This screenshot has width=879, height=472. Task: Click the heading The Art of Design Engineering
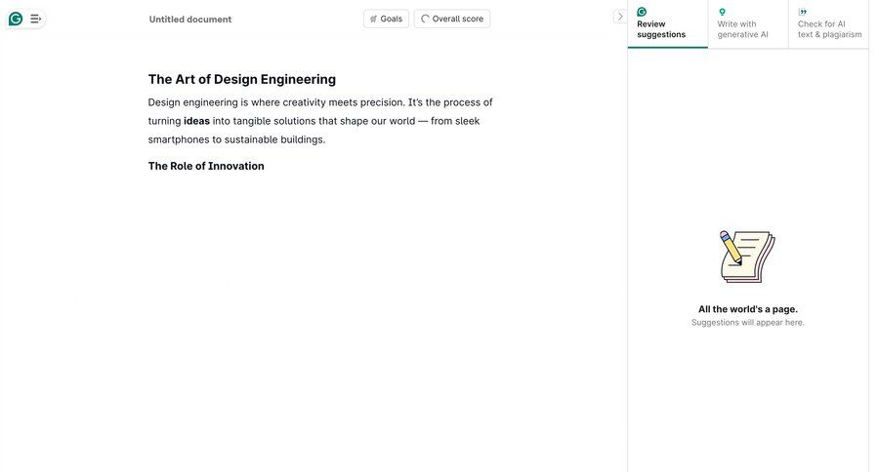tap(241, 80)
